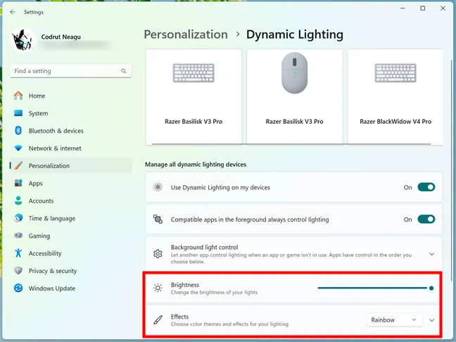Screen dimensions: 456x342
Task: Open the Rainbow effects dropdown
Action: coord(393,320)
